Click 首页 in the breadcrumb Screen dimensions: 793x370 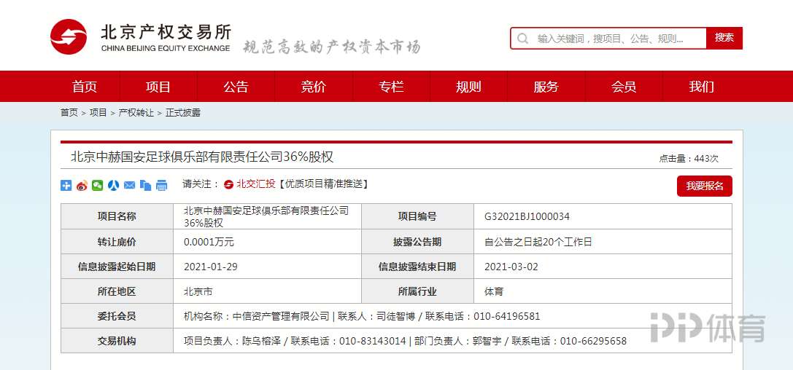[69, 113]
